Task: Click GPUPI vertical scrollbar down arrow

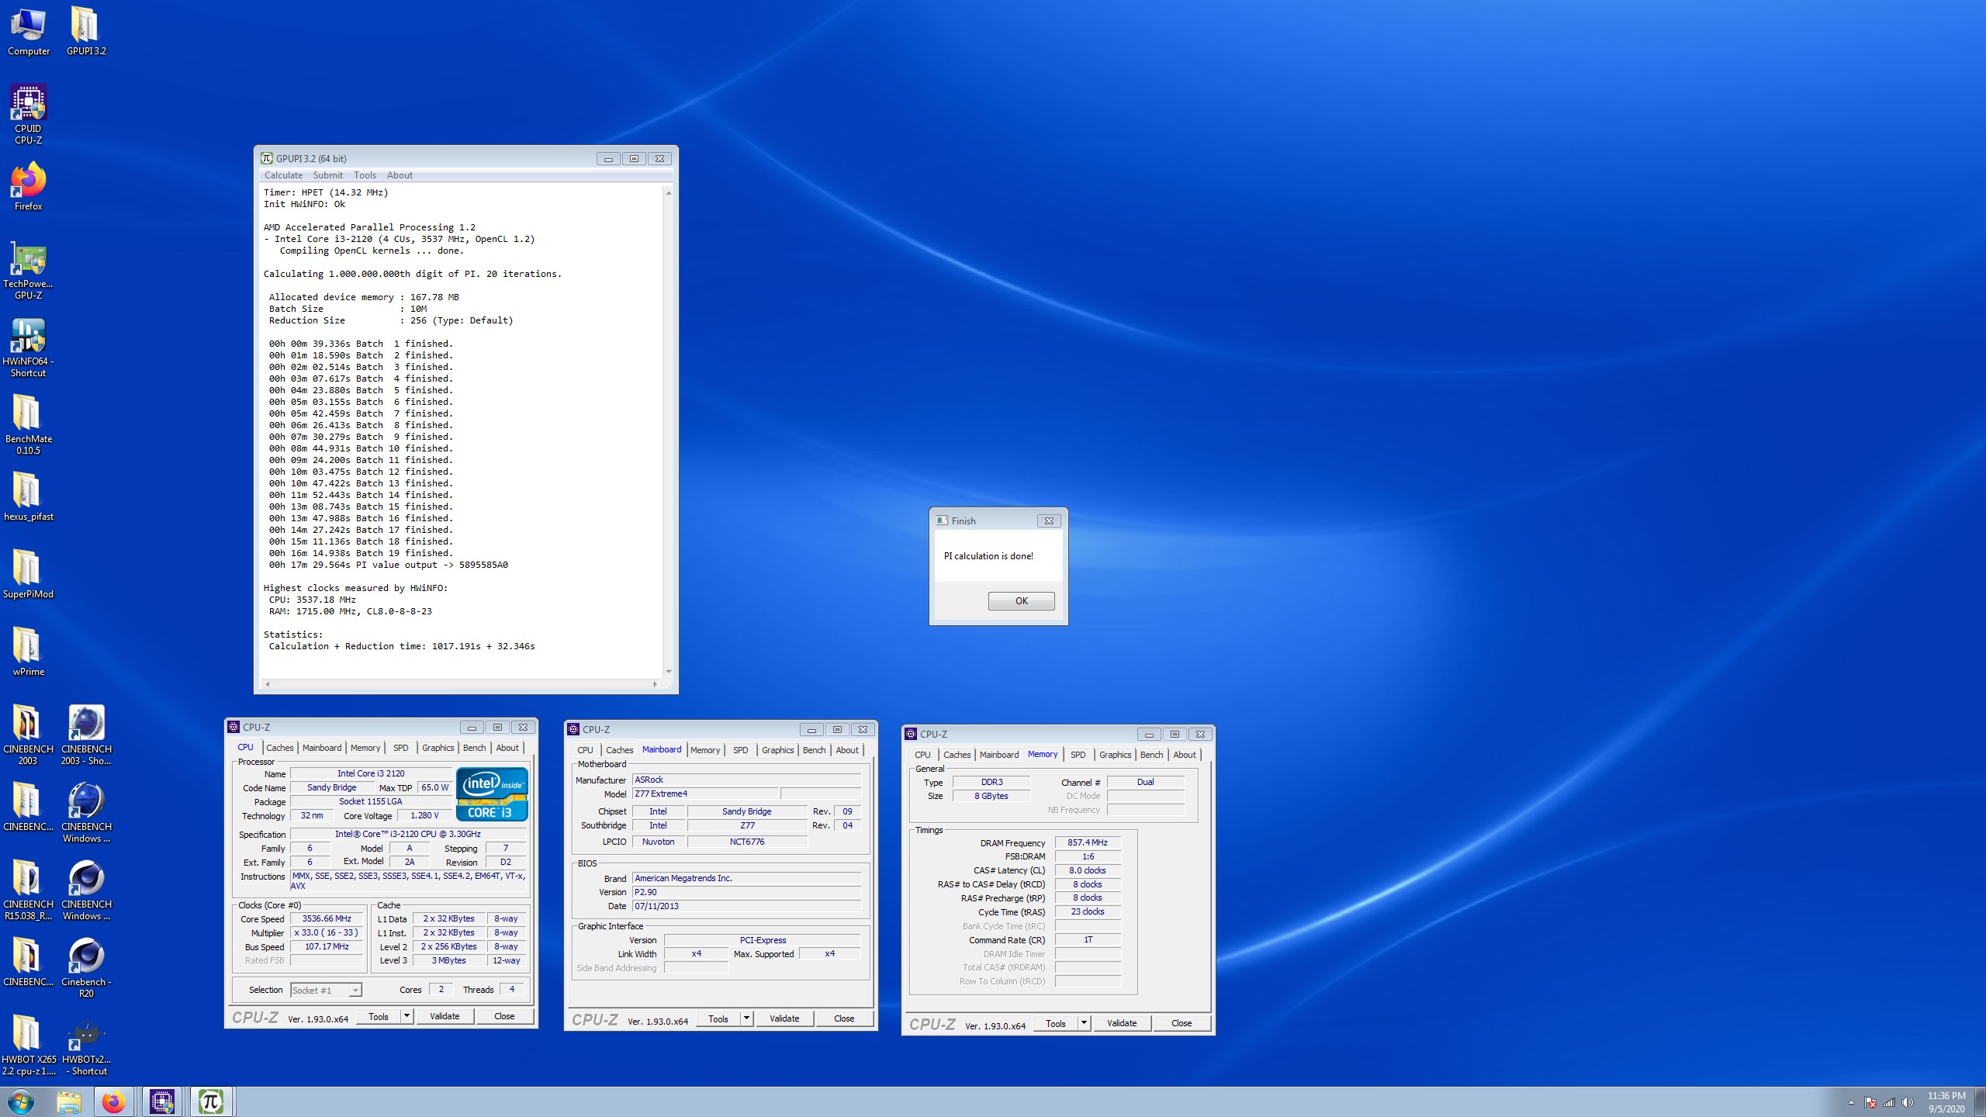Action: click(x=668, y=672)
